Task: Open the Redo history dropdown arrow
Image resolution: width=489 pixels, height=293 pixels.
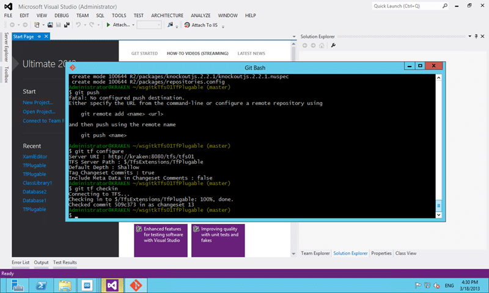Action: tap(98, 25)
